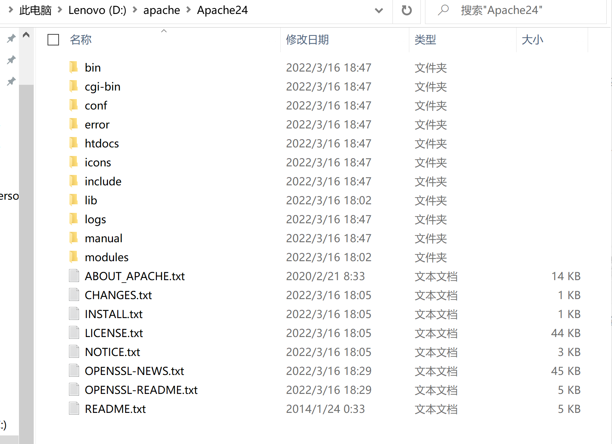Open the htdocs folder icon
This screenshot has height=444, width=612.
[74, 143]
